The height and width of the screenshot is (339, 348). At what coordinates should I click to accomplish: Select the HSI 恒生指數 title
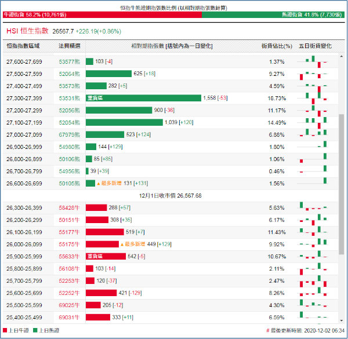(x=27, y=31)
